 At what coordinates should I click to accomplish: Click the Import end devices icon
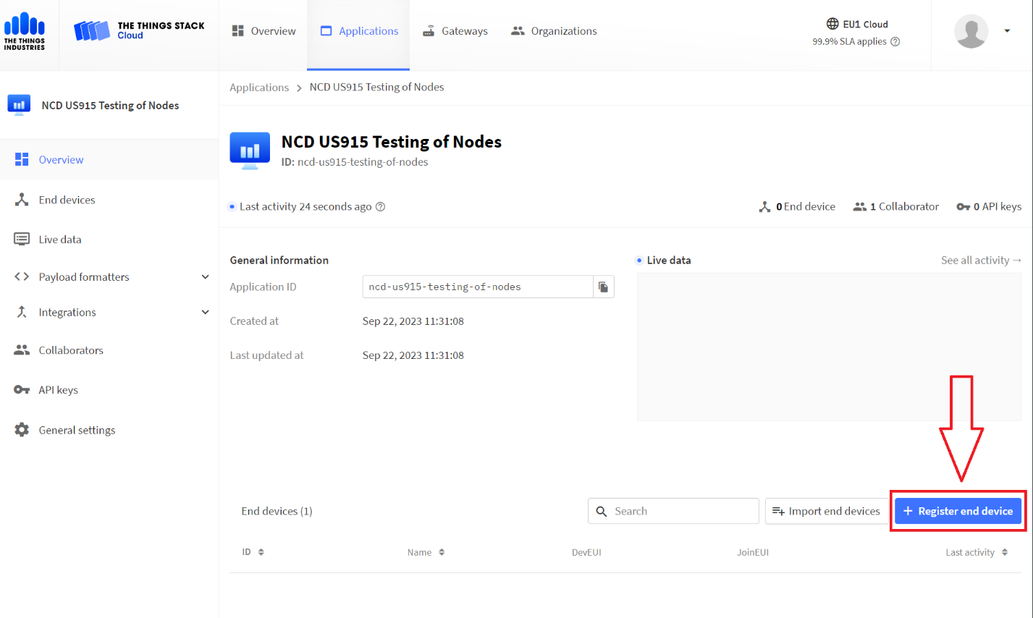tap(778, 511)
